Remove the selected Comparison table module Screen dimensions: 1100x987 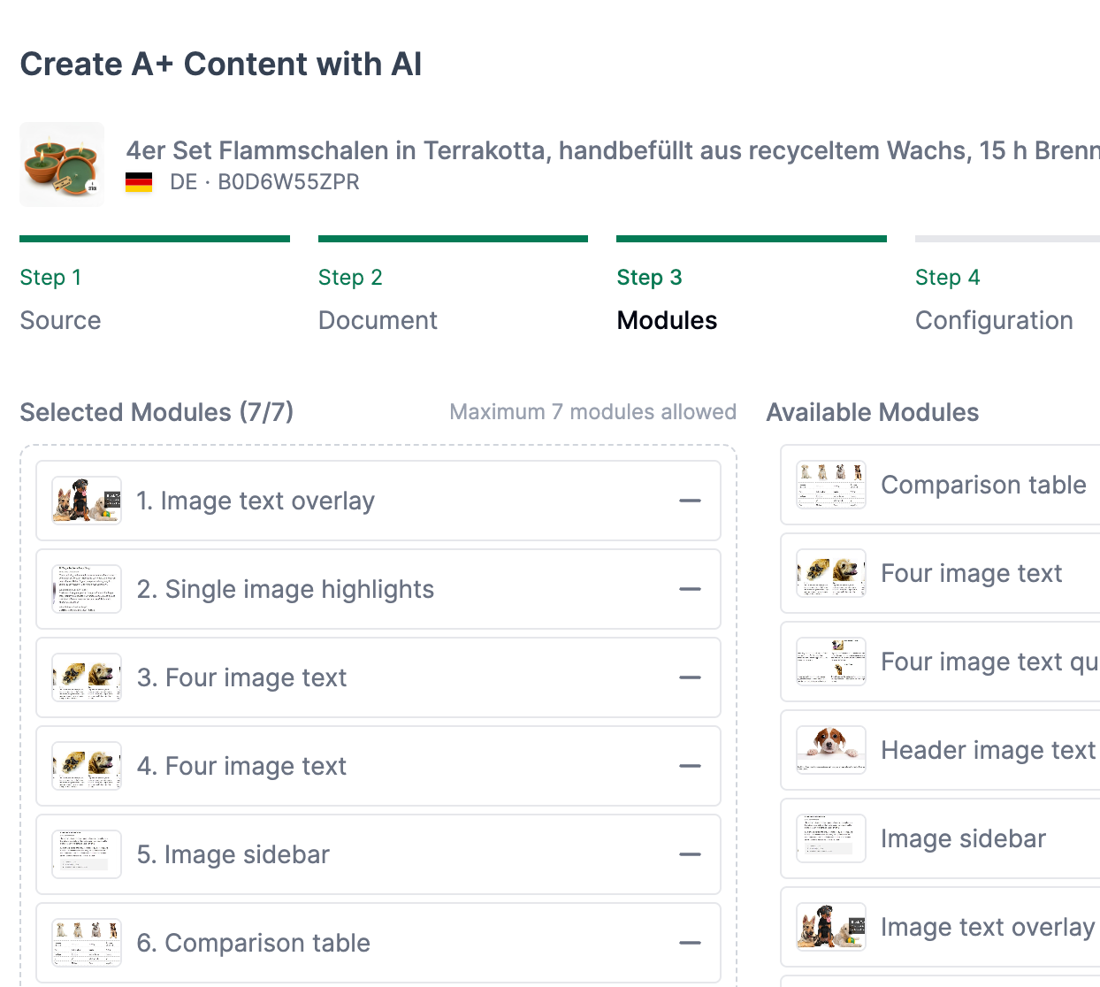[x=690, y=943]
